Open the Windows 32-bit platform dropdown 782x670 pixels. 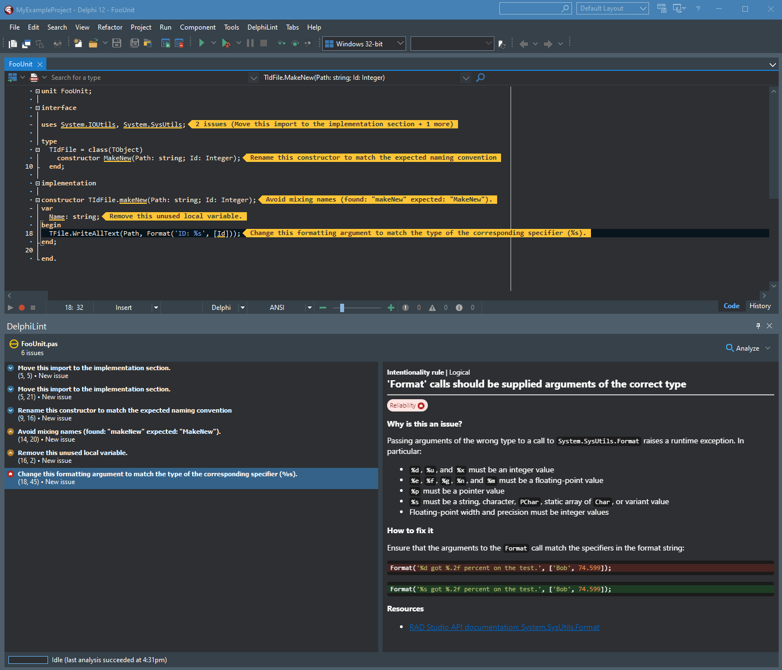coord(364,44)
